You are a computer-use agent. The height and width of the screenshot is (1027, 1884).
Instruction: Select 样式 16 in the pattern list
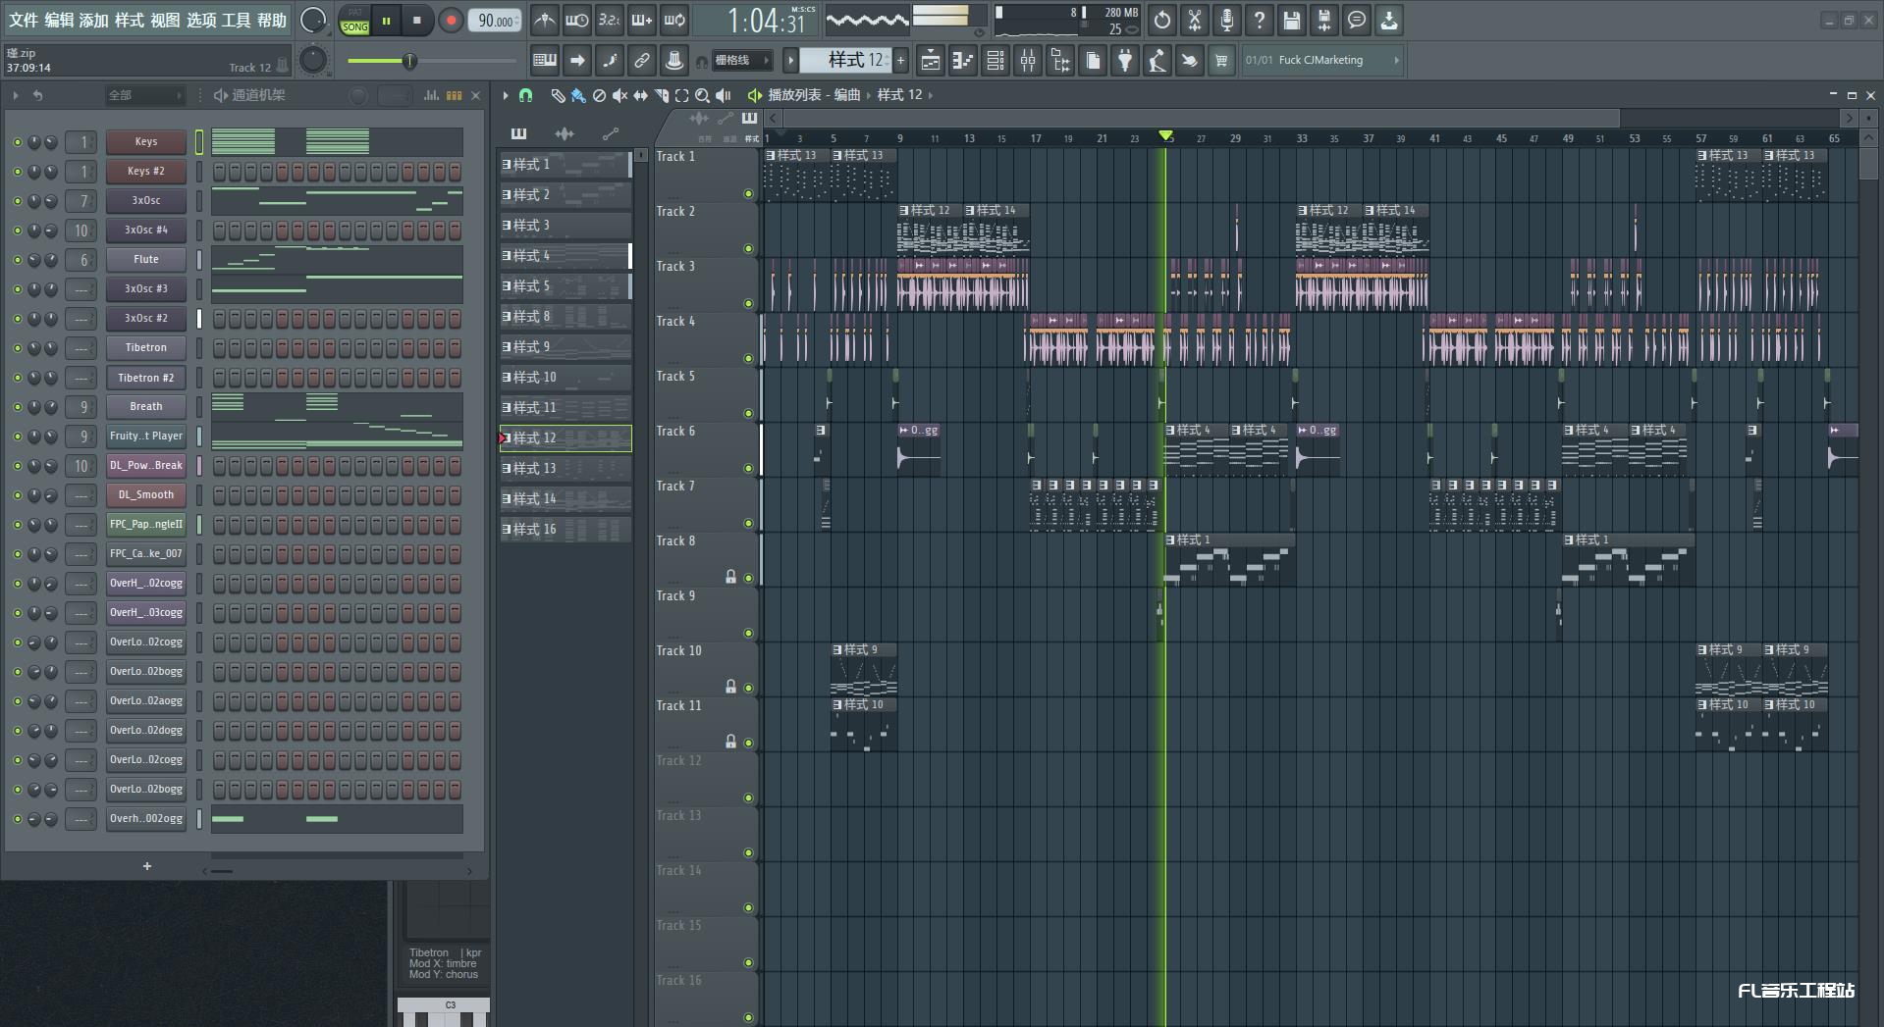[565, 529]
